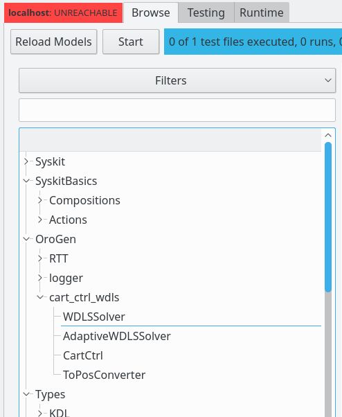Expand the logger node arrow
The image size is (342, 417).
pyautogui.click(x=40, y=278)
